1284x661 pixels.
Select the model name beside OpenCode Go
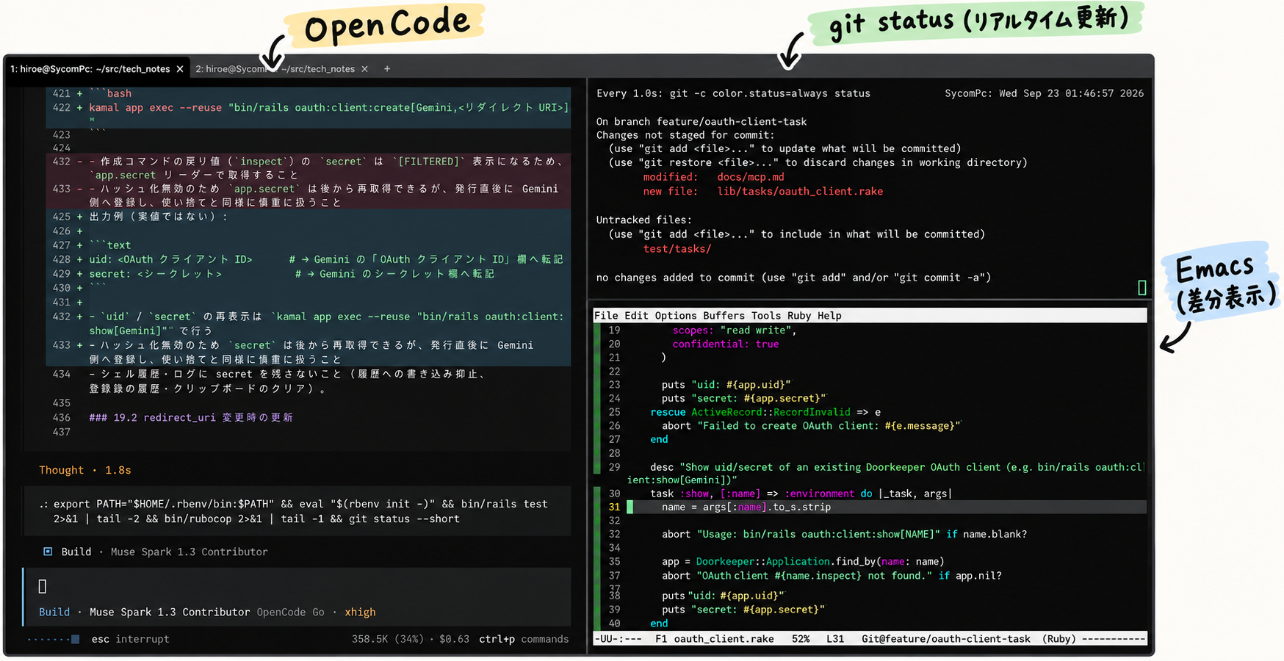coord(170,613)
